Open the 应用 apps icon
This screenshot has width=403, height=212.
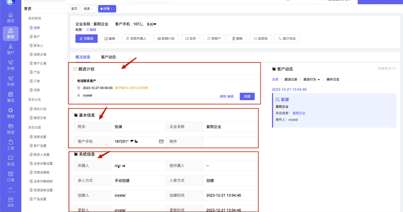pyautogui.click(x=10, y=202)
